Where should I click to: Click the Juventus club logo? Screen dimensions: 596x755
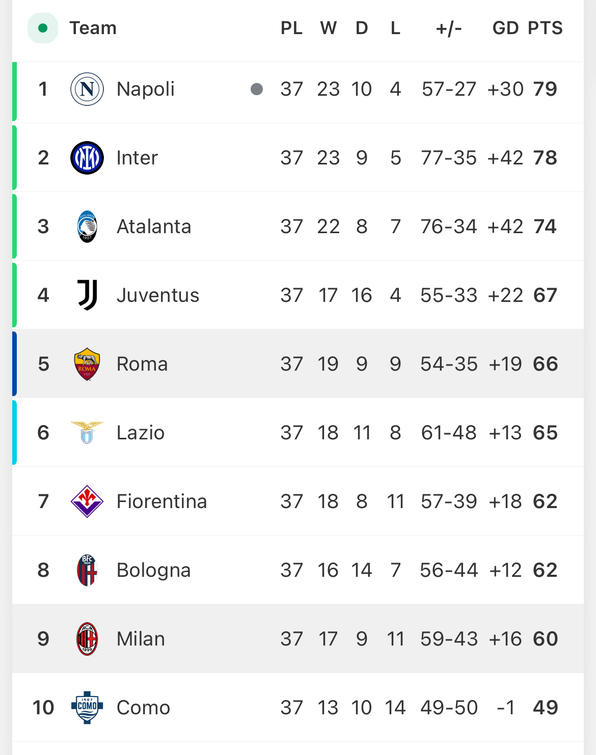[x=87, y=295]
